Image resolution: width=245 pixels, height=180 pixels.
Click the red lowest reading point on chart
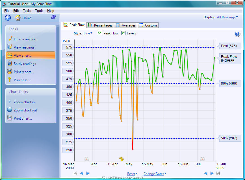click(x=133, y=149)
